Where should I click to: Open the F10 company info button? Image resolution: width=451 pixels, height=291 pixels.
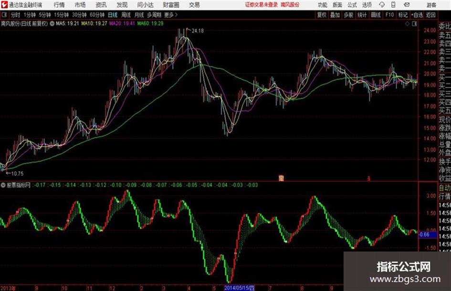pos(389,15)
